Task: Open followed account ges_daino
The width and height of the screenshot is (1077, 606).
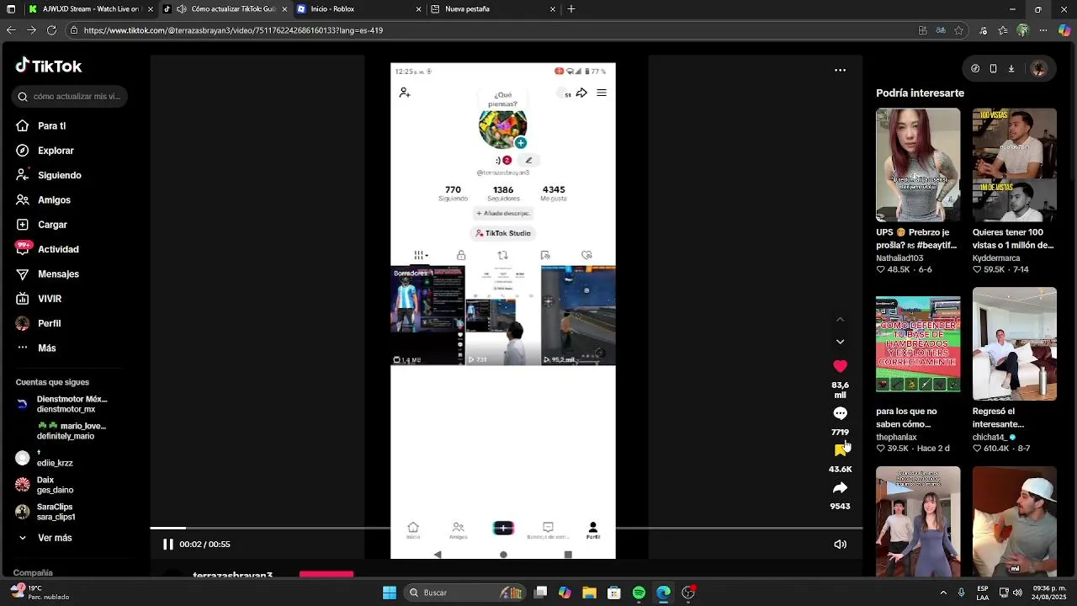Action: pyautogui.click(x=45, y=485)
